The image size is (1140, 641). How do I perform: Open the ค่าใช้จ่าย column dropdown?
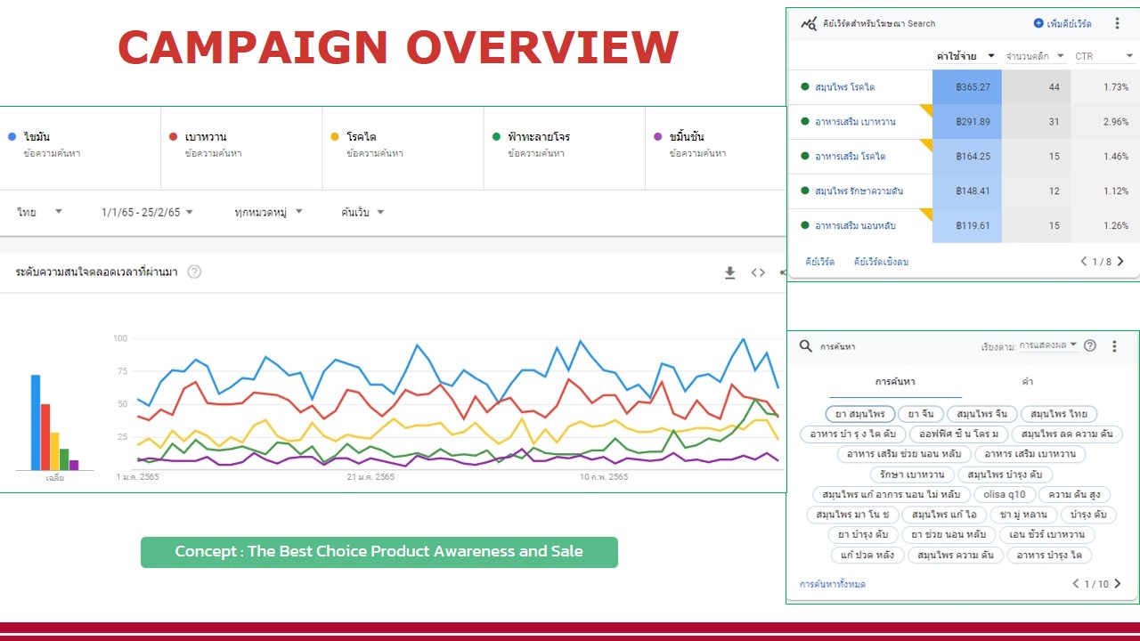(965, 56)
